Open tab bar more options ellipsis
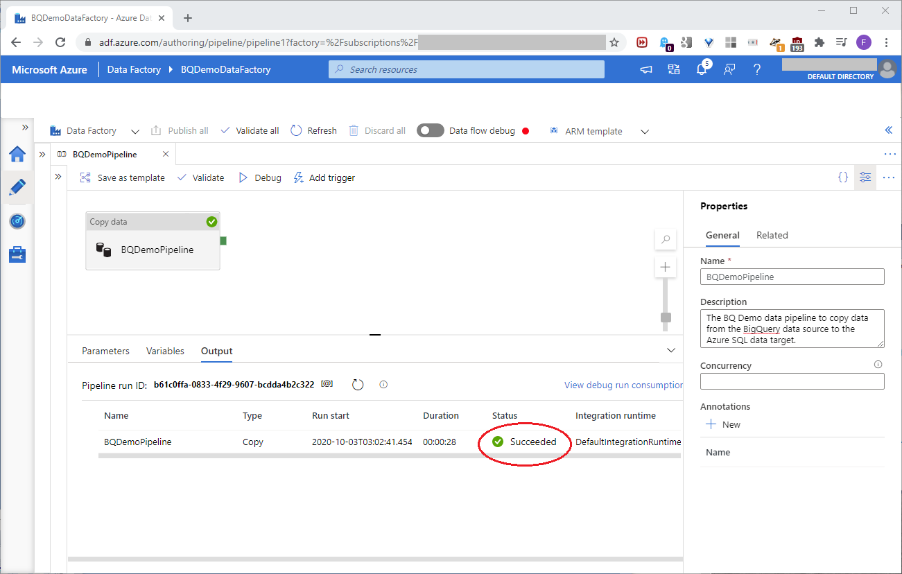This screenshot has height=574, width=902. pyautogui.click(x=890, y=154)
